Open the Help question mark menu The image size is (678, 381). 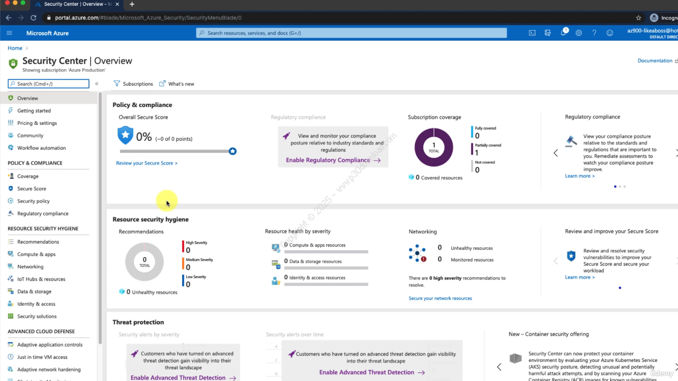tap(594, 33)
